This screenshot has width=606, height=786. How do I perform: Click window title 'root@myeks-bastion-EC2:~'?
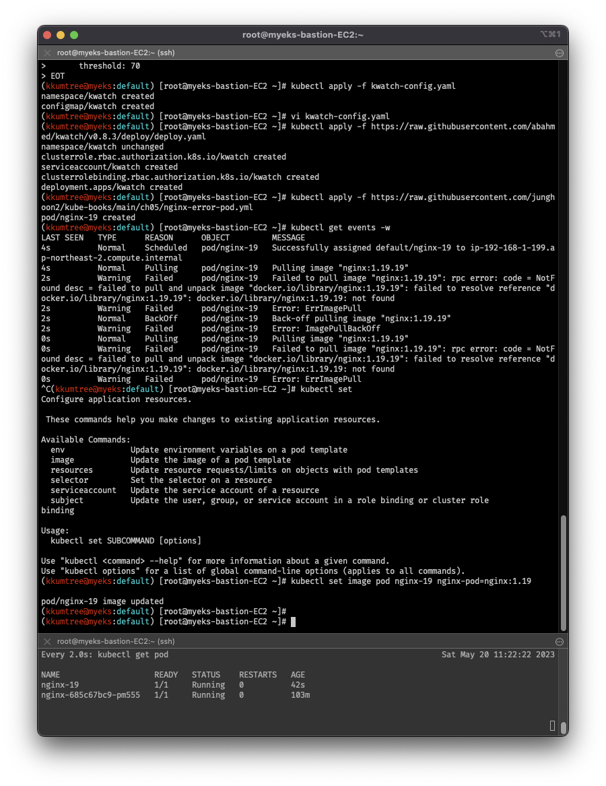click(303, 34)
